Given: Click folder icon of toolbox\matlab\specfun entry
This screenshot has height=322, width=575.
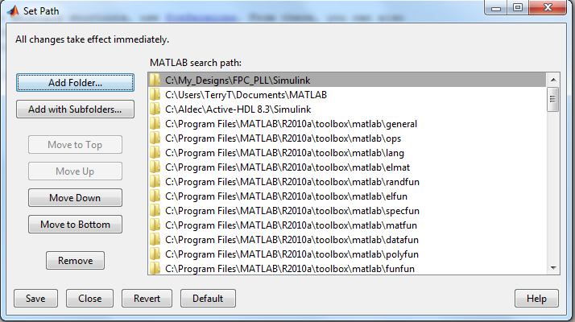Looking at the screenshot, I should [156, 211].
